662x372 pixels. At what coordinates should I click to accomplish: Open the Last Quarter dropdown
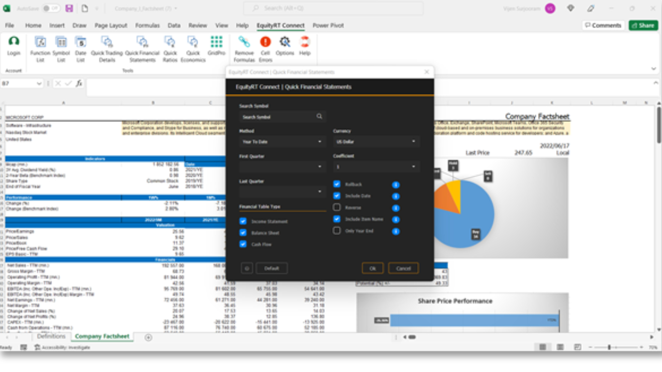click(x=282, y=192)
